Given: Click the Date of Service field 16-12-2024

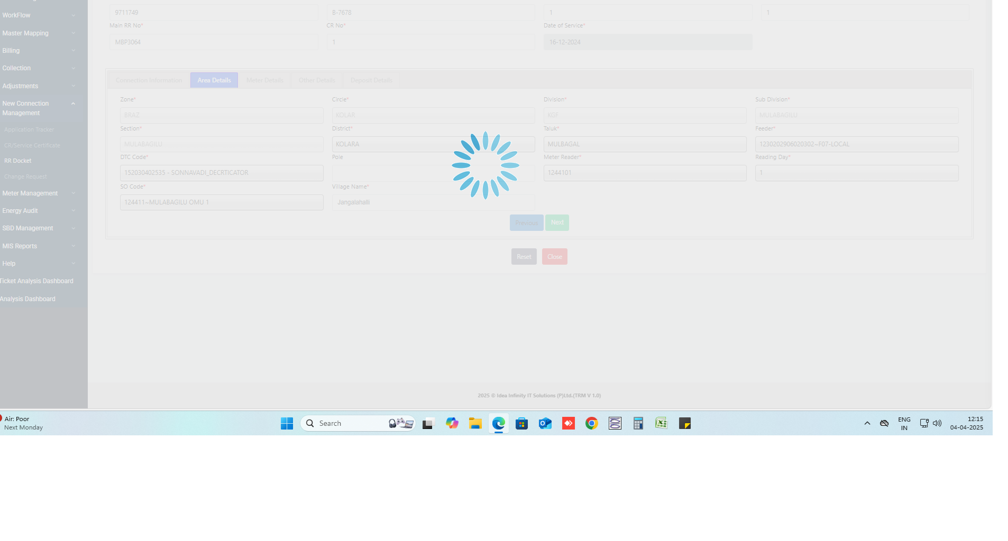Looking at the screenshot, I should [x=648, y=42].
